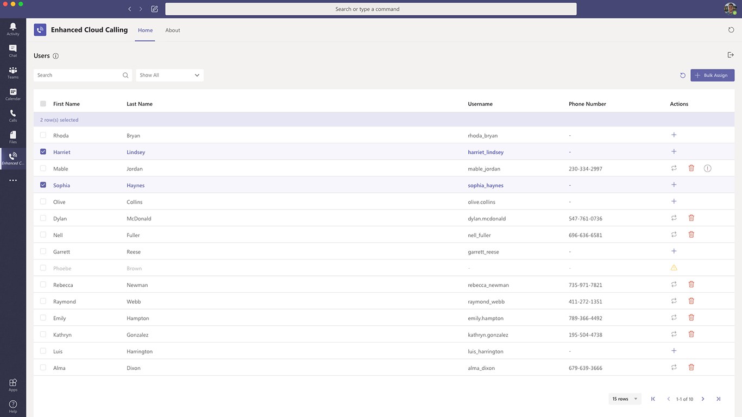742x417 pixels.
Task: Reassign Nell Fuller's phone number
Action: (x=674, y=235)
